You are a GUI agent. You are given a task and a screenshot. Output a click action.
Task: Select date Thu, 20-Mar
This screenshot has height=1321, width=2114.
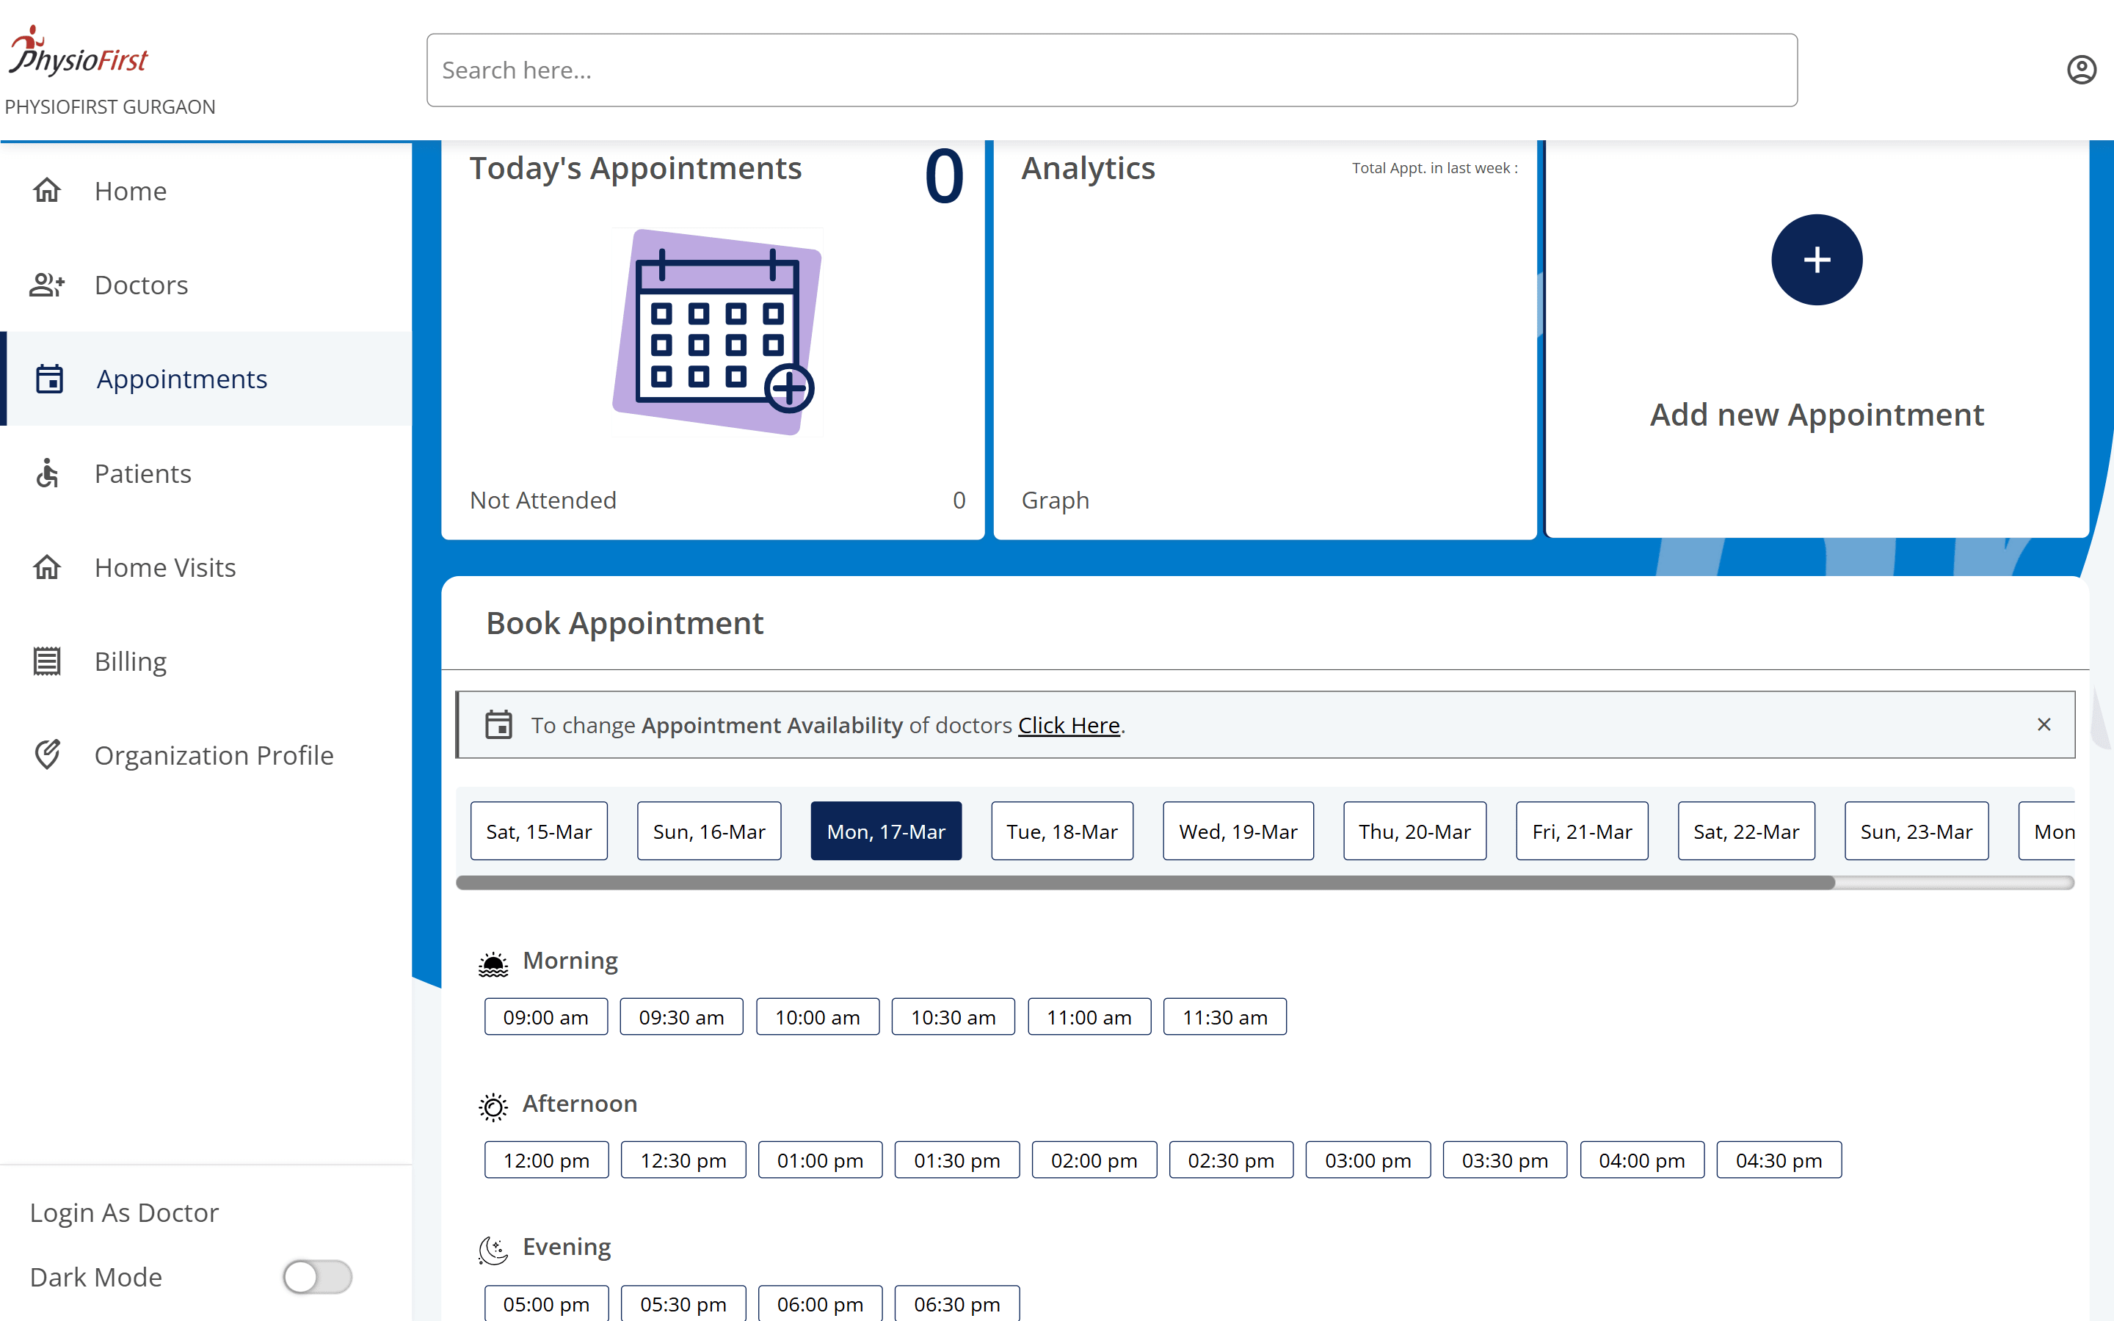pyautogui.click(x=1414, y=831)
